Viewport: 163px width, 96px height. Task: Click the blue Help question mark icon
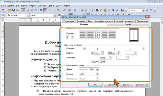122,10
